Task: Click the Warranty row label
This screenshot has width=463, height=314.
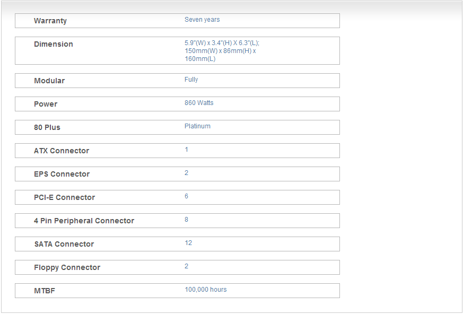Action: pyautogui.click(x=50, y=21)
